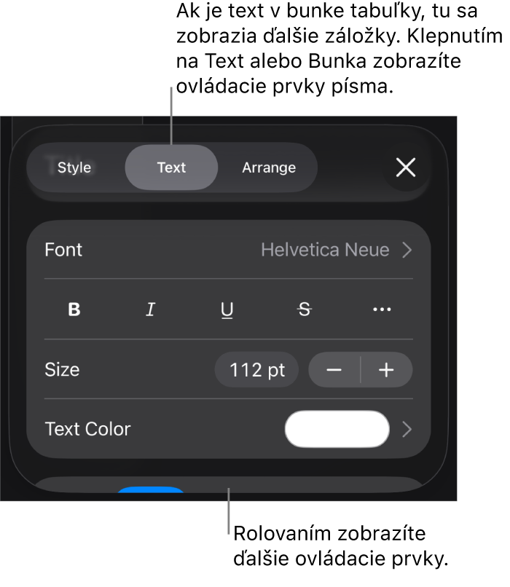Open more text options via the ellipsis icon
The height and width of the screenshot is (587, 510).
pos(382,310)
